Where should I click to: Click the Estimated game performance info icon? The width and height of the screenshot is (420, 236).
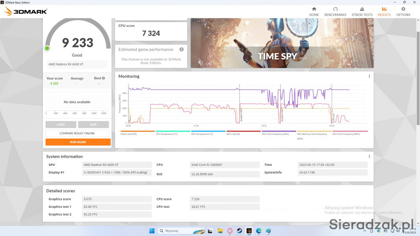[181, 49]
